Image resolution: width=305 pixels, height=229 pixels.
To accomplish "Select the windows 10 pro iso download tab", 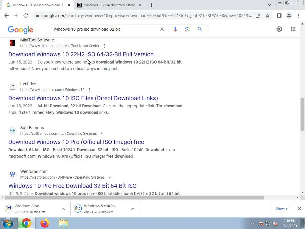I will click(38, 5).
